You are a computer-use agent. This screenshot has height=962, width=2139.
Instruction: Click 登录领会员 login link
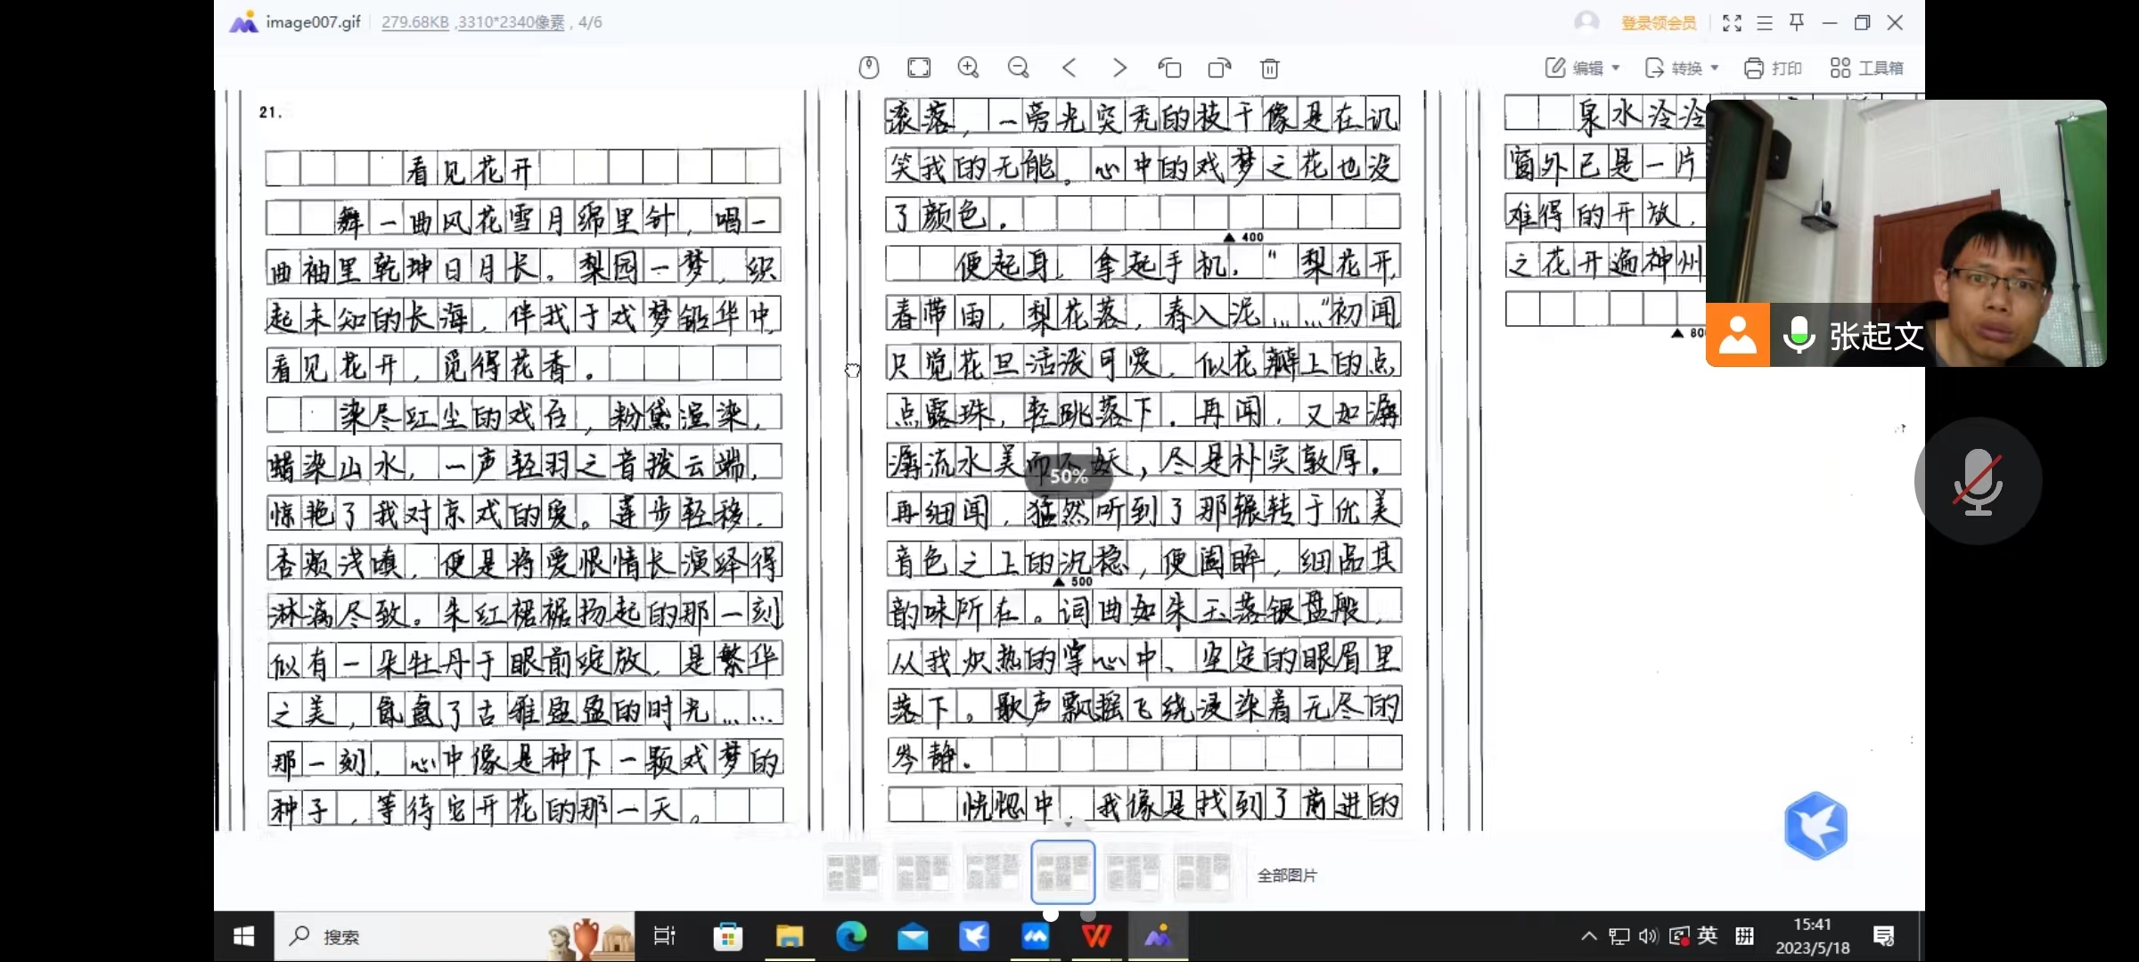1659,23
